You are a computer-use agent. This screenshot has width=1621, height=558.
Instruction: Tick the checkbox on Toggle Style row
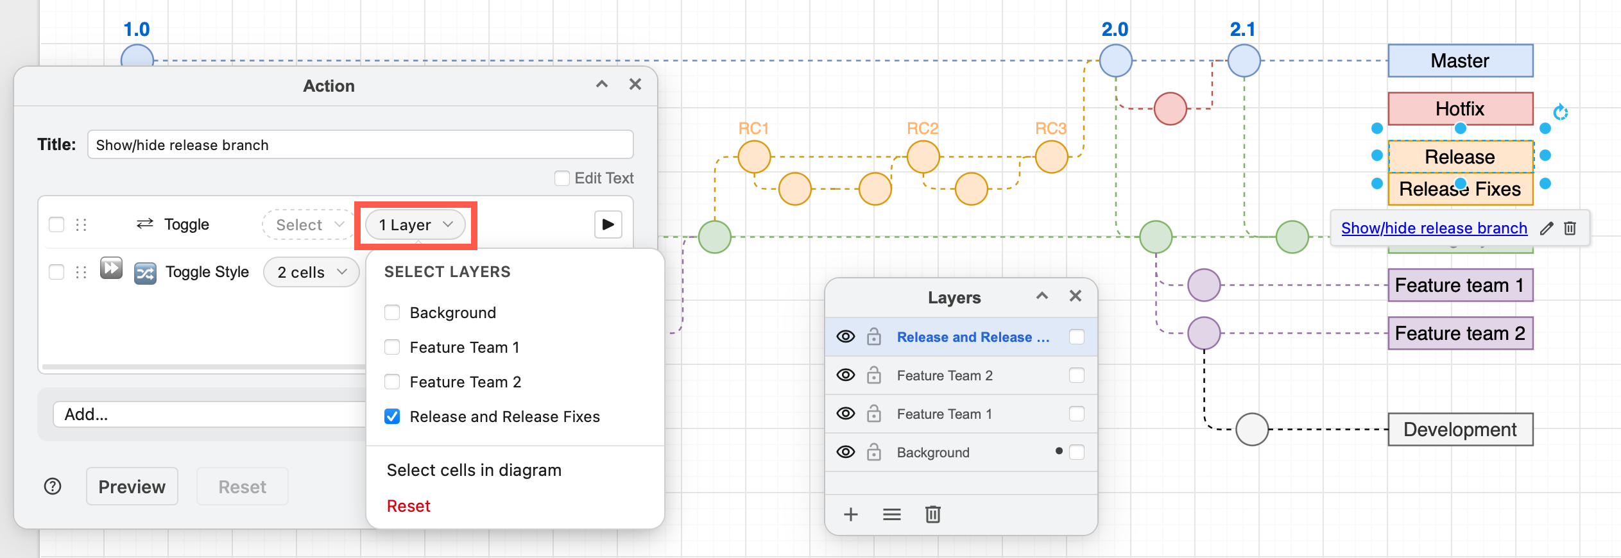pos(56,272)
